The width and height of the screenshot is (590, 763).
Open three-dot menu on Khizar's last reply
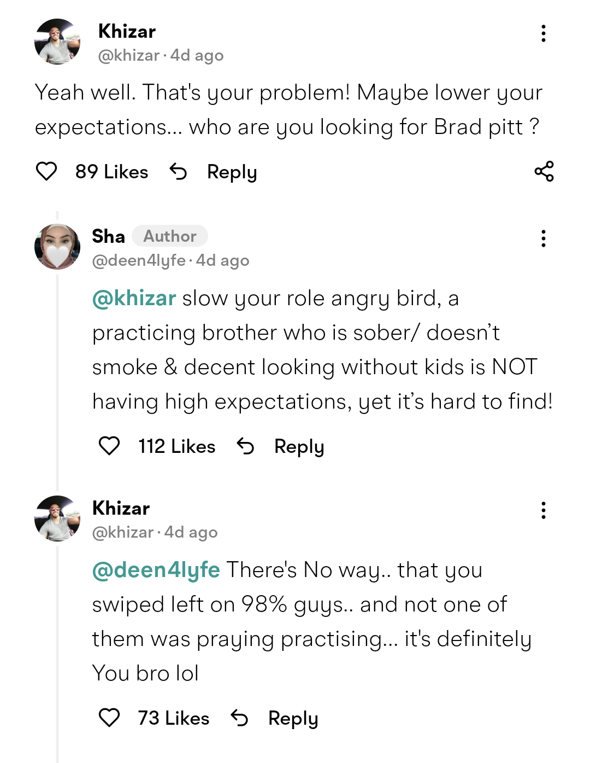(543, 510)
